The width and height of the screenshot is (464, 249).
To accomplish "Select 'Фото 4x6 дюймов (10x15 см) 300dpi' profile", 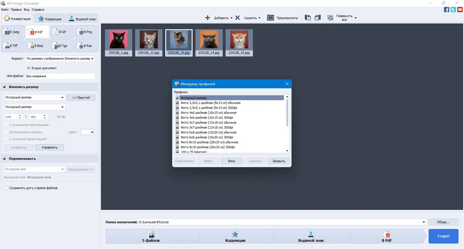I will (207, 118).
